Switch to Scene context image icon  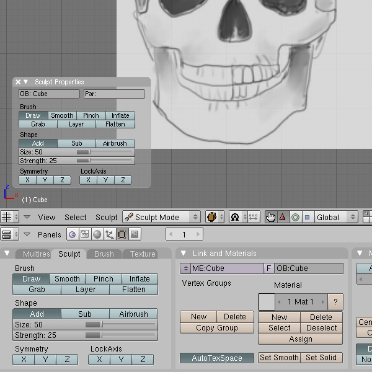point(135,234)
